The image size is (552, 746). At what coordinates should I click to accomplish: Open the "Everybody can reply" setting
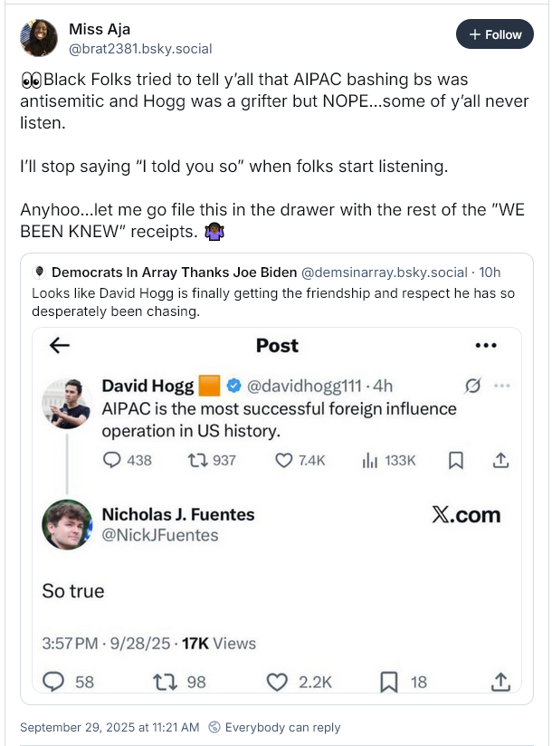[x=274, y=727]
